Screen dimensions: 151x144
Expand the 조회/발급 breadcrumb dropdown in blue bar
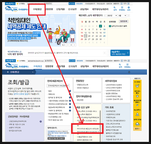33,72
